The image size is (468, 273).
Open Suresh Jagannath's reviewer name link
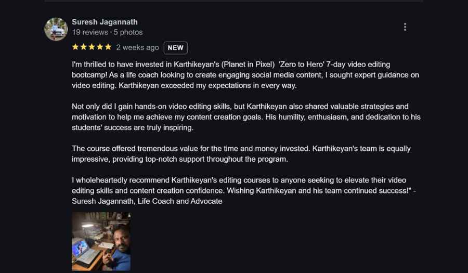point(105,22)
